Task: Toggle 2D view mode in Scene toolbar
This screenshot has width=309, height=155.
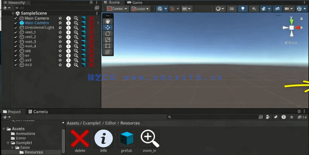Action: point(232,9)
